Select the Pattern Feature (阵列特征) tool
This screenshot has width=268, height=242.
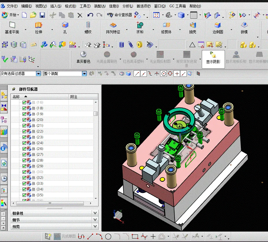113,28
